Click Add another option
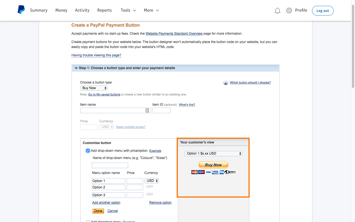 [106, 203]
